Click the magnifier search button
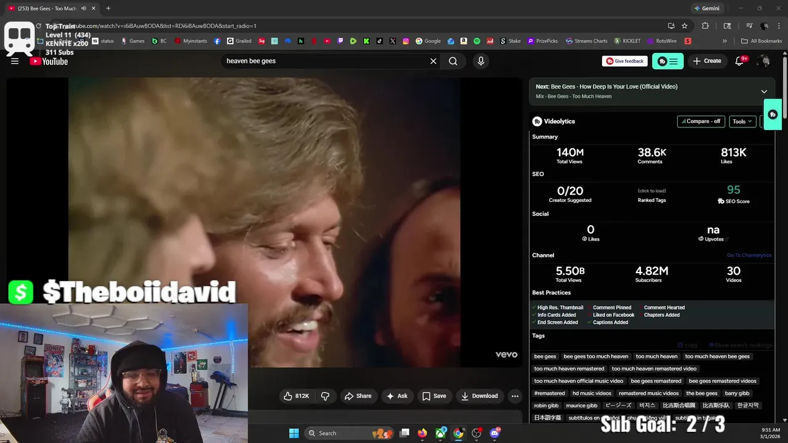Screen dimensions: 788x443 pyautogui.click(x=453, y=61)
